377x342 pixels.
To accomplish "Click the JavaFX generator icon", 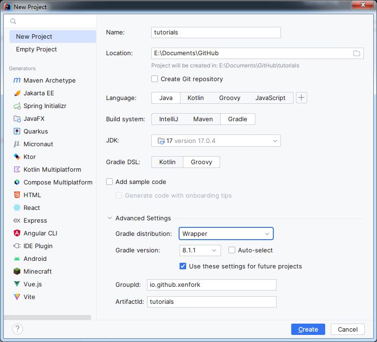I will [17, 118].
